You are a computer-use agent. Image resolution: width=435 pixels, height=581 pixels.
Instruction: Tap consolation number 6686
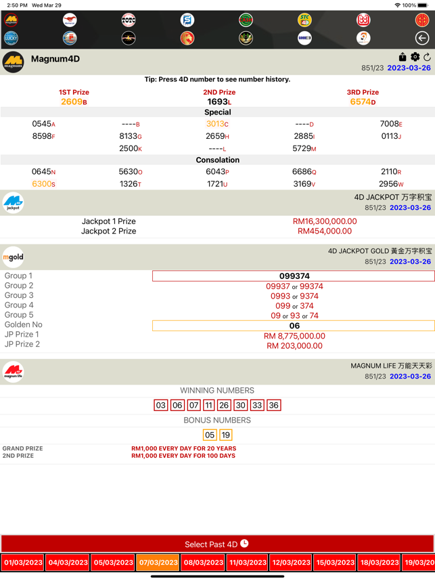point(304,171)
